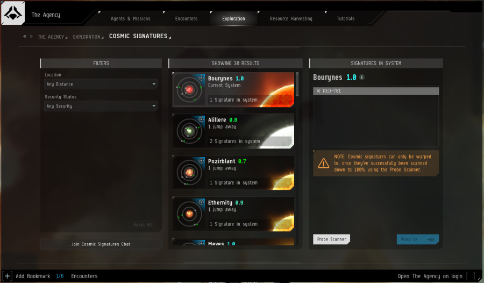Click Reset All filters link
This screenshot has width=484, height=283.
pos(143,224)
